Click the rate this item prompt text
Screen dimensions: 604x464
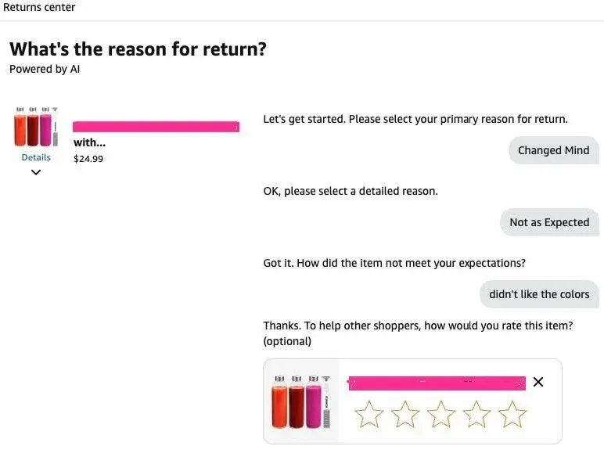418,333
